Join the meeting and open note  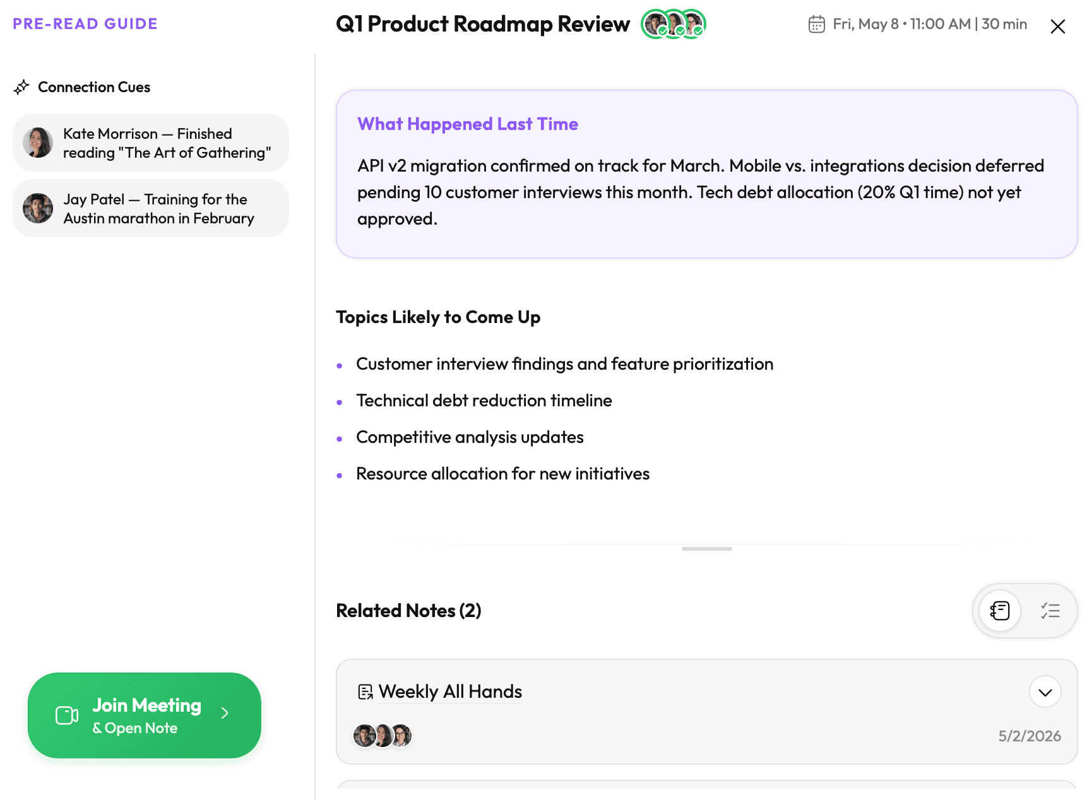[145, 715]
